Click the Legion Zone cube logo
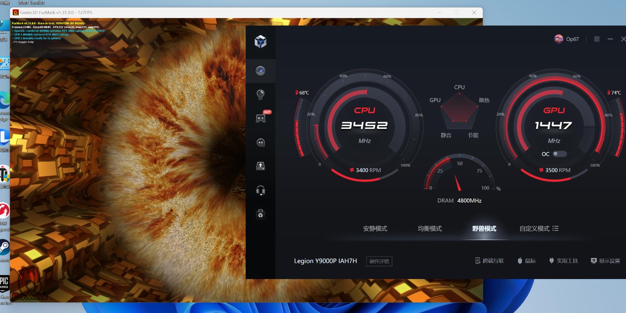 pyautogui.click(x=261, y=41)
